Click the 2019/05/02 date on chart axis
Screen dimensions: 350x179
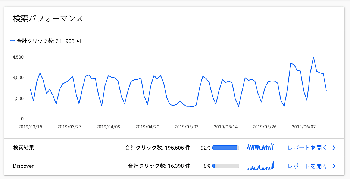click(x=187, y=127)
